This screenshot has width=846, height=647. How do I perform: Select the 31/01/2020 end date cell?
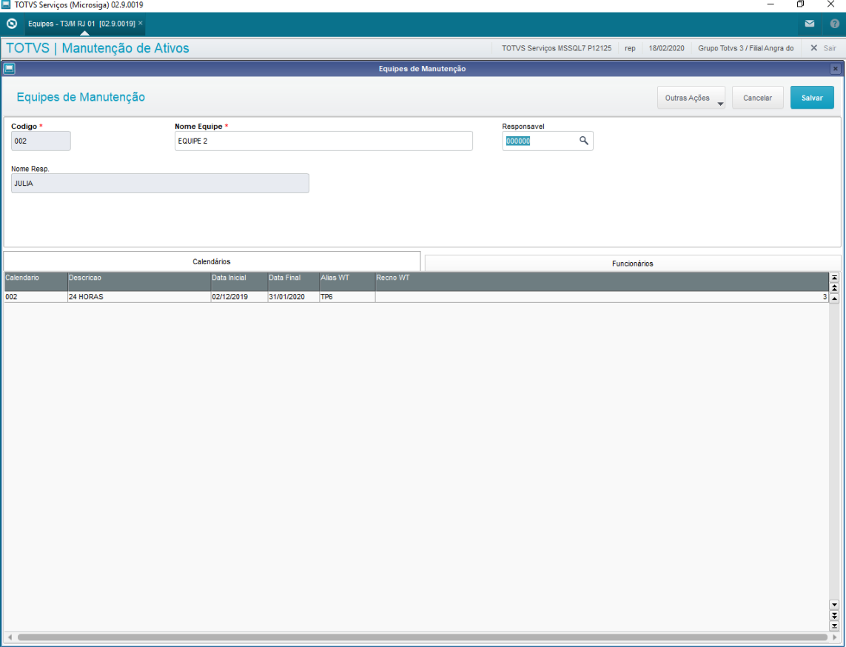click(x=294, y=297)
